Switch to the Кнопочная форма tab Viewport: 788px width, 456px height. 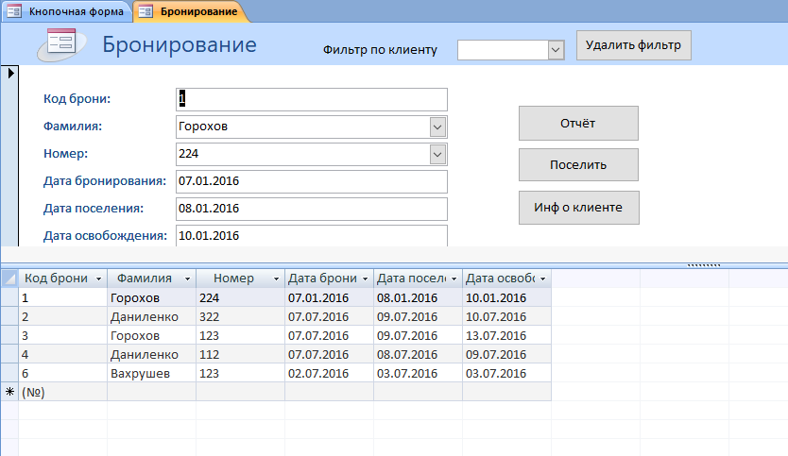(x=65, y=11)
